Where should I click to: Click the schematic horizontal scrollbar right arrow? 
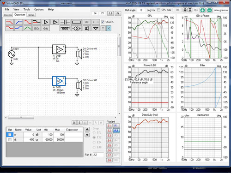click(x=115, y=118)
